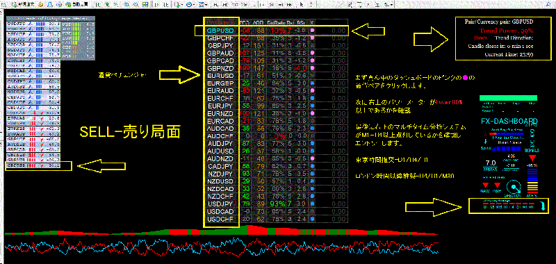
Task: Click the 7.0 SPREAD value
Action: click(491, 163)
